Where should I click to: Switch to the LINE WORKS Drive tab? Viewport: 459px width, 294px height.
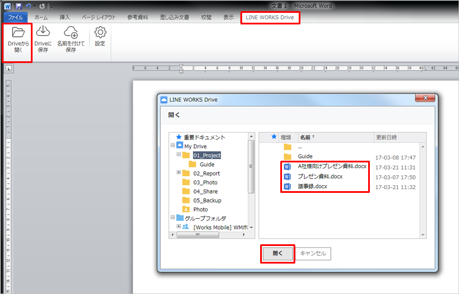[270, 18]
